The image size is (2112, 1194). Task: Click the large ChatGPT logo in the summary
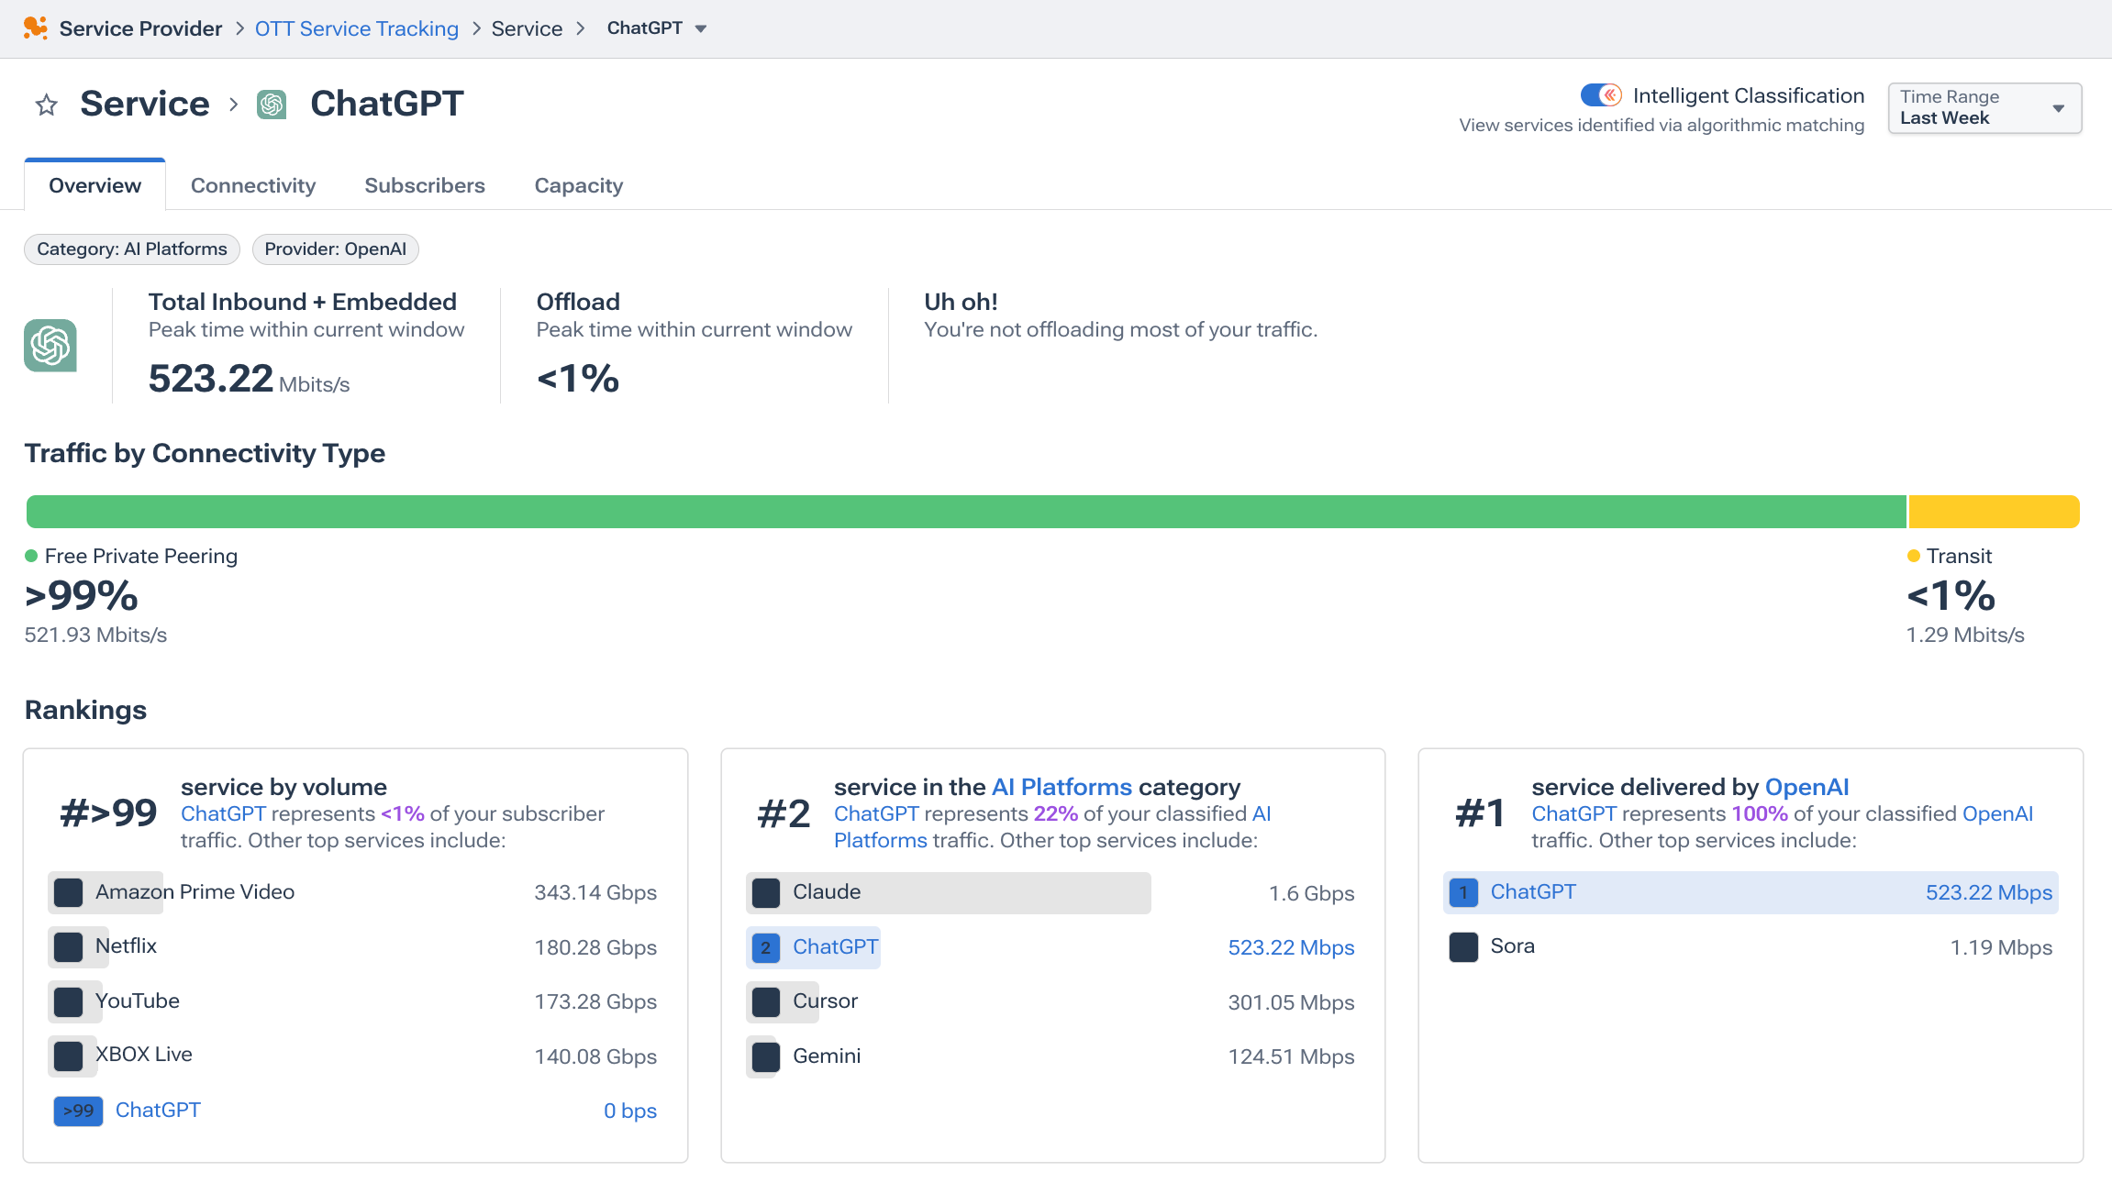(x=50, y=346)
